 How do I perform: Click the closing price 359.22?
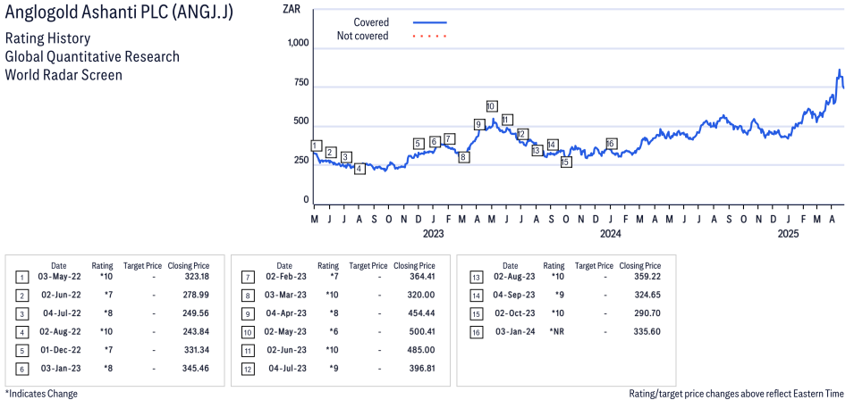648,278
